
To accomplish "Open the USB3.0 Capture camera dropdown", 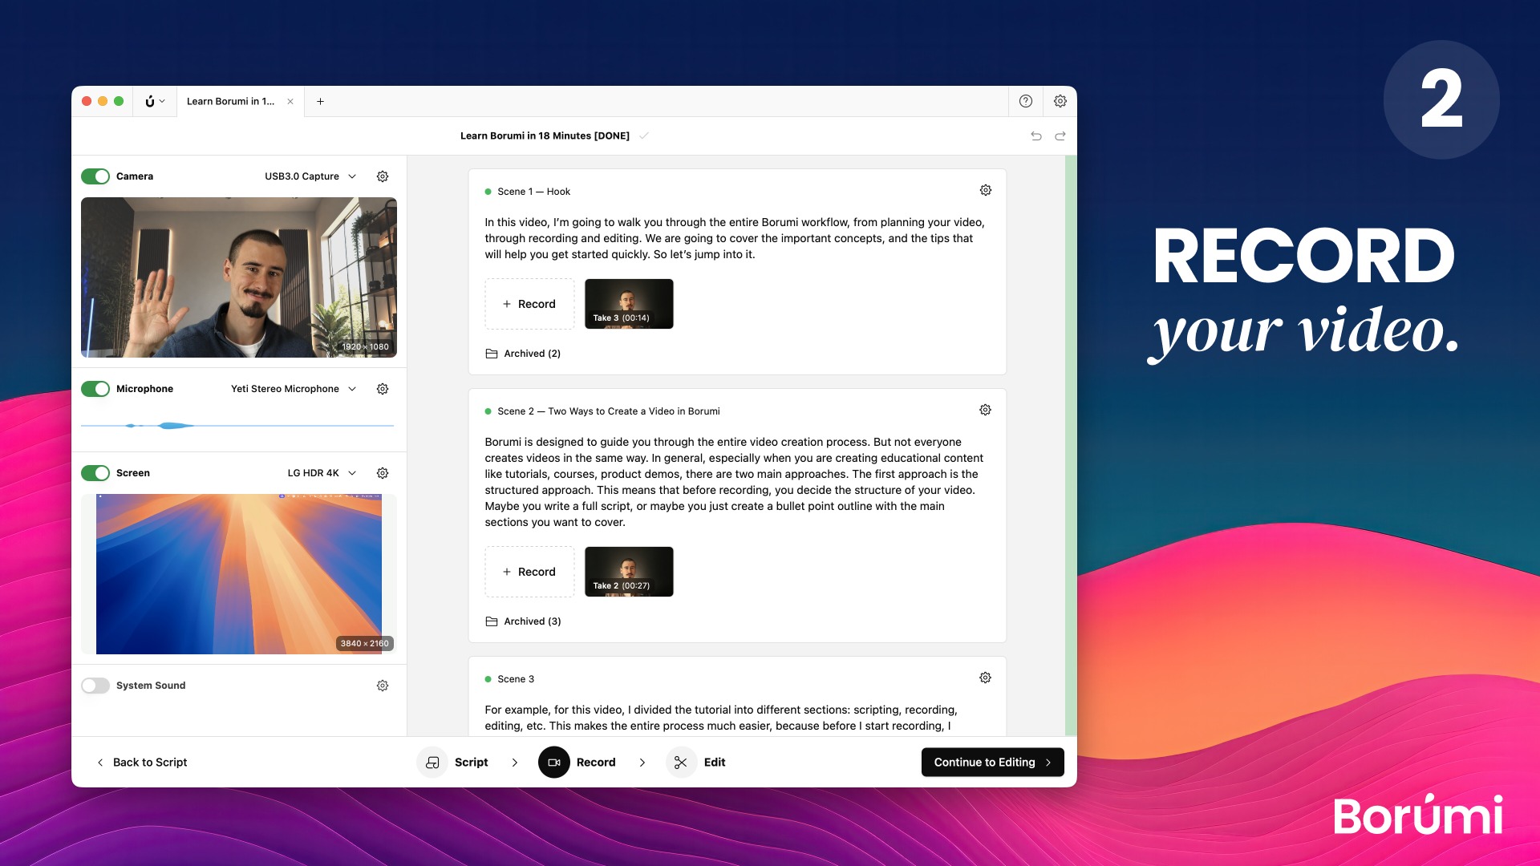I will click(310, 176).
